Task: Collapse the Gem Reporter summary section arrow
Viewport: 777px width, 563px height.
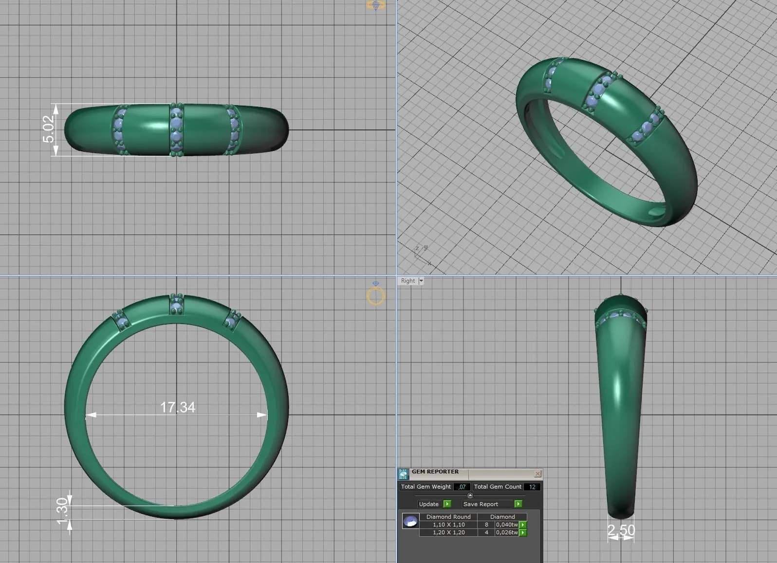Action: [470, 495]
